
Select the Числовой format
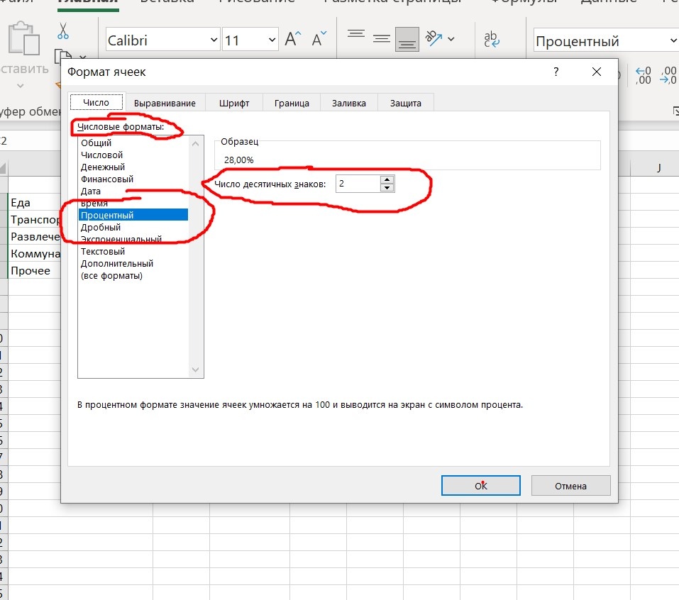[133, 155]
